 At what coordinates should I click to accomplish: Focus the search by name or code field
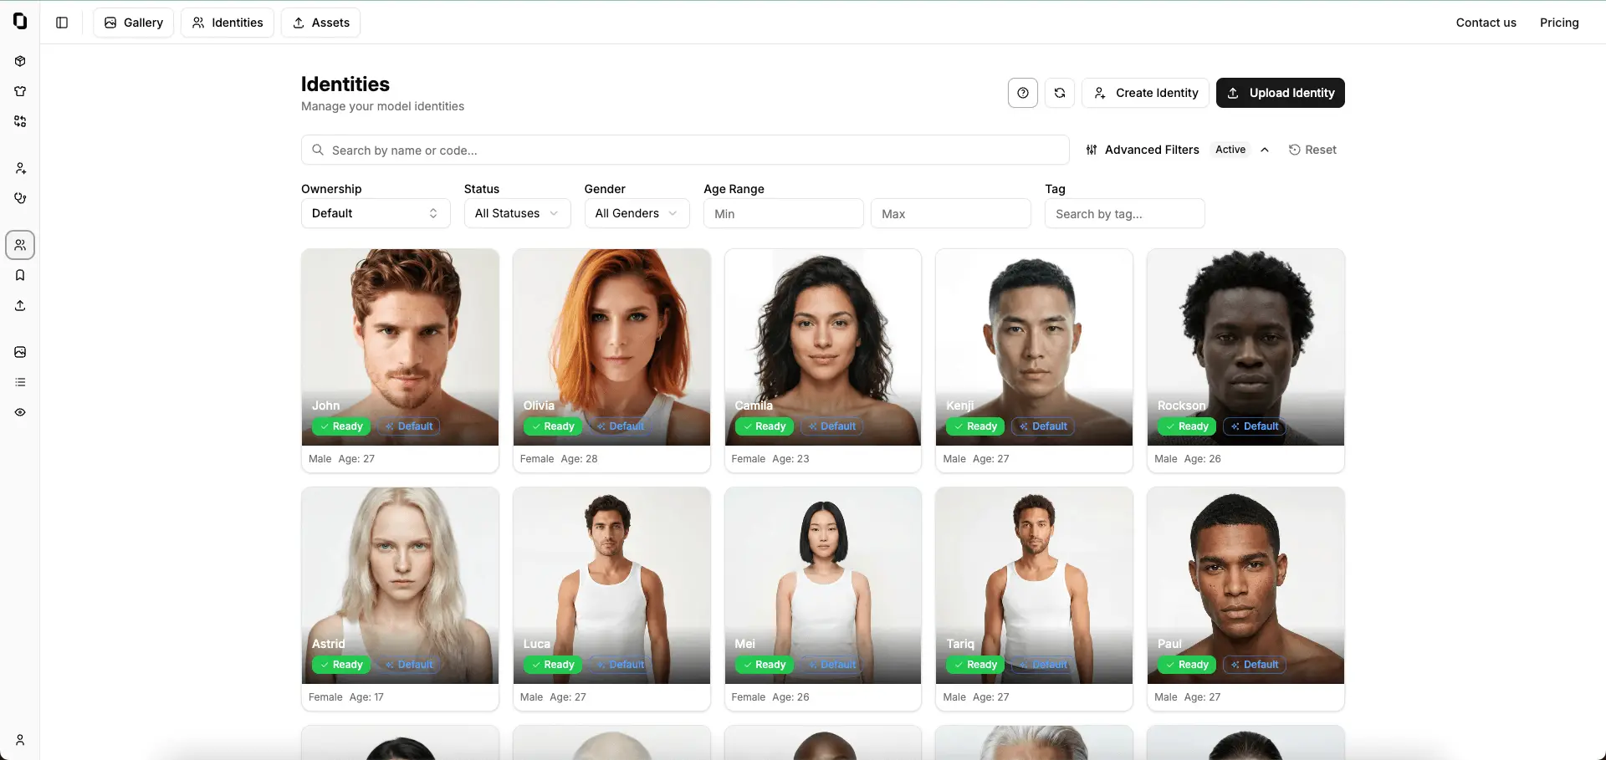coord(685,150)
